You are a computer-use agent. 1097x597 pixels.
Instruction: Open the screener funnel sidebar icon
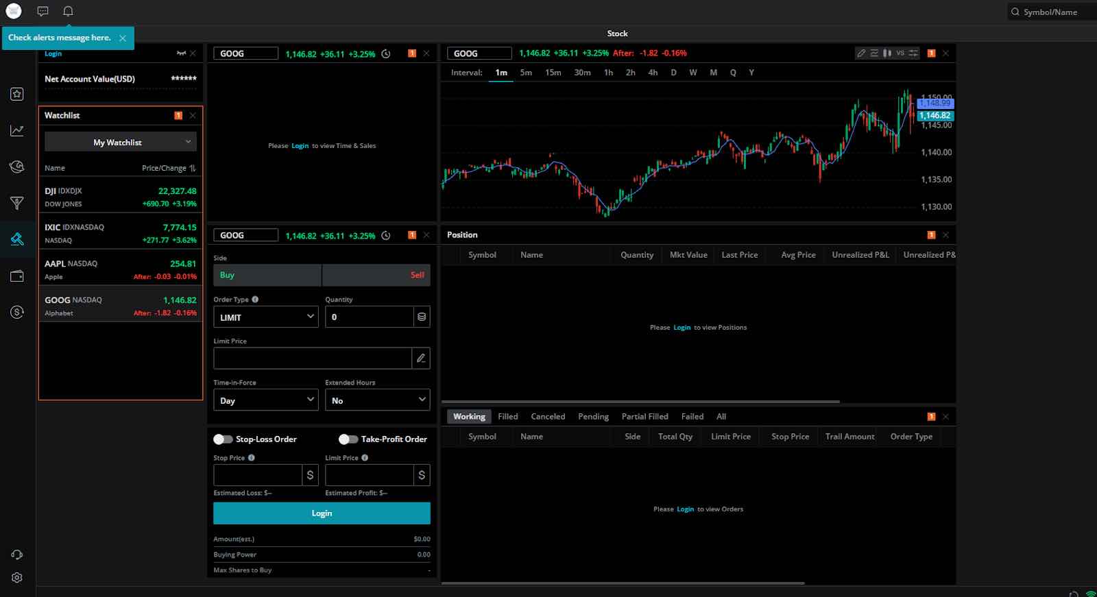[x=17, y=203]
